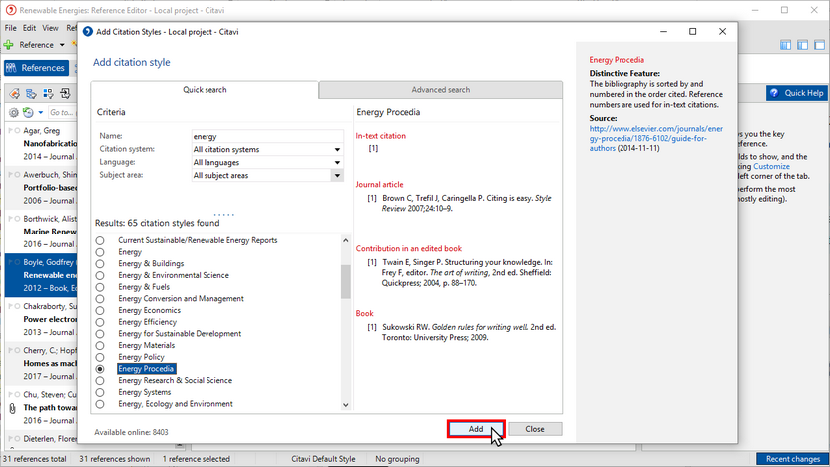Viewport: 830px width, 467px height.
Task: Select Energy Research & Social Science radio button
Action: 100,381
